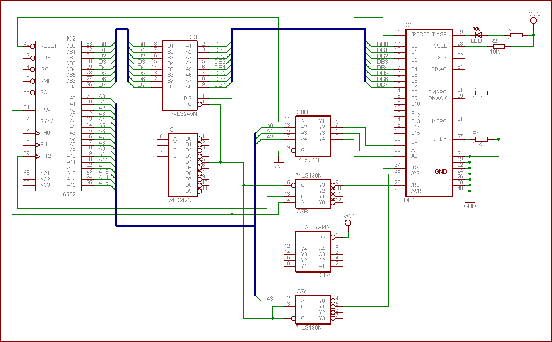Click the IC7B 74LS139N decoder

tap(313, 194)
